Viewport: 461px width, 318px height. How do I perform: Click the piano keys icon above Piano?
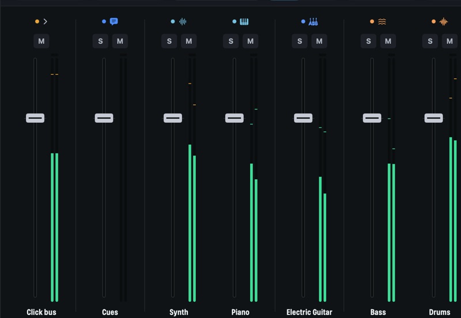[244, 21]
